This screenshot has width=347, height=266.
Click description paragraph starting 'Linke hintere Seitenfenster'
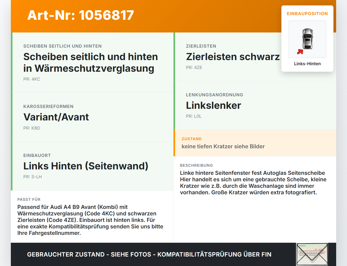coord(253,183)
